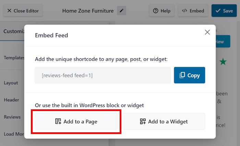240x146 pixels.
Task: Click the green star rating icon
Action: coord(223,62)
